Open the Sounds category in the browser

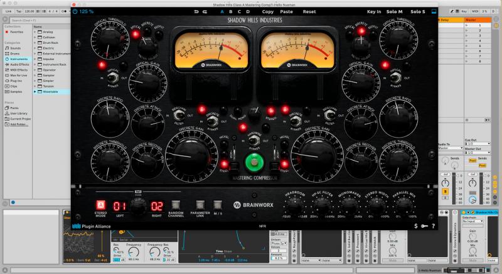coord(13,48)
